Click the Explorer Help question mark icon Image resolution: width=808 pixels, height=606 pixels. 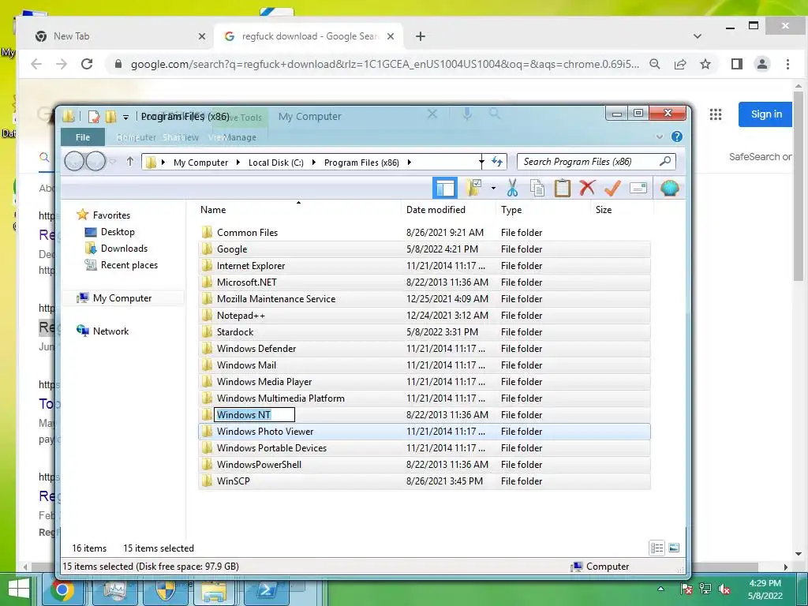click(676, 137)
